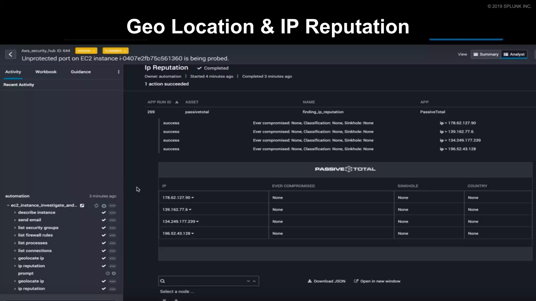Screen dimensions: 536x301
Task: Open the MEDIUM severity dropdown
Action: tap(86, 51)
